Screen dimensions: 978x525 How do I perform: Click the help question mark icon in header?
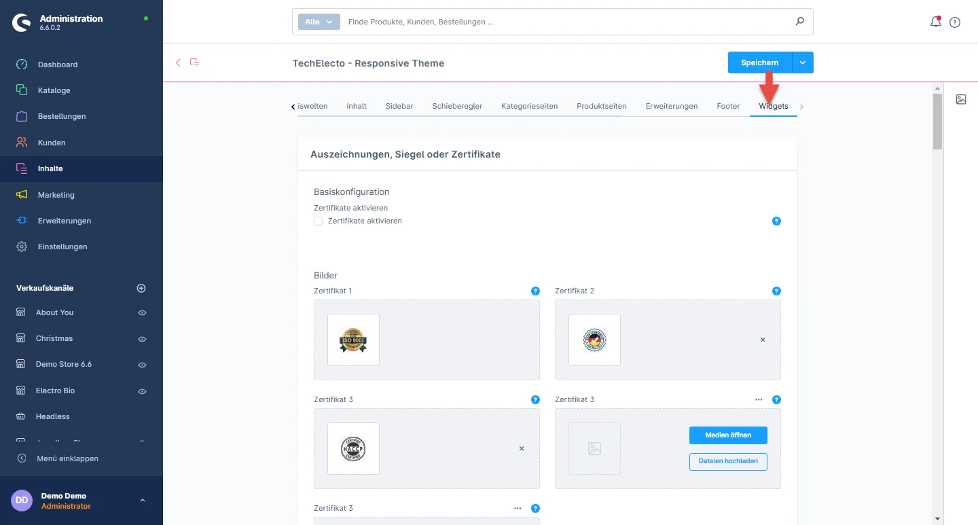tap(955, 22)
